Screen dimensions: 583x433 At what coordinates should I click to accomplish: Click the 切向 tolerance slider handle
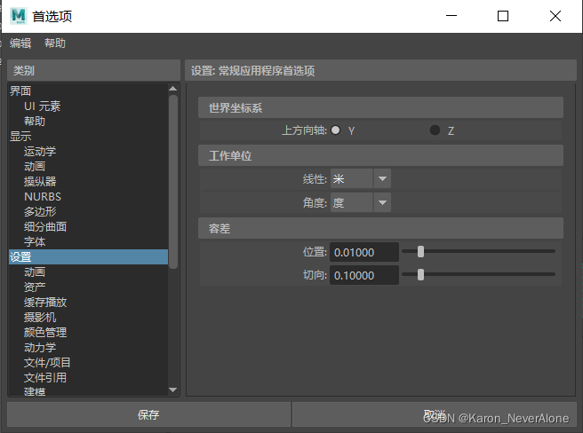(420, 275)
